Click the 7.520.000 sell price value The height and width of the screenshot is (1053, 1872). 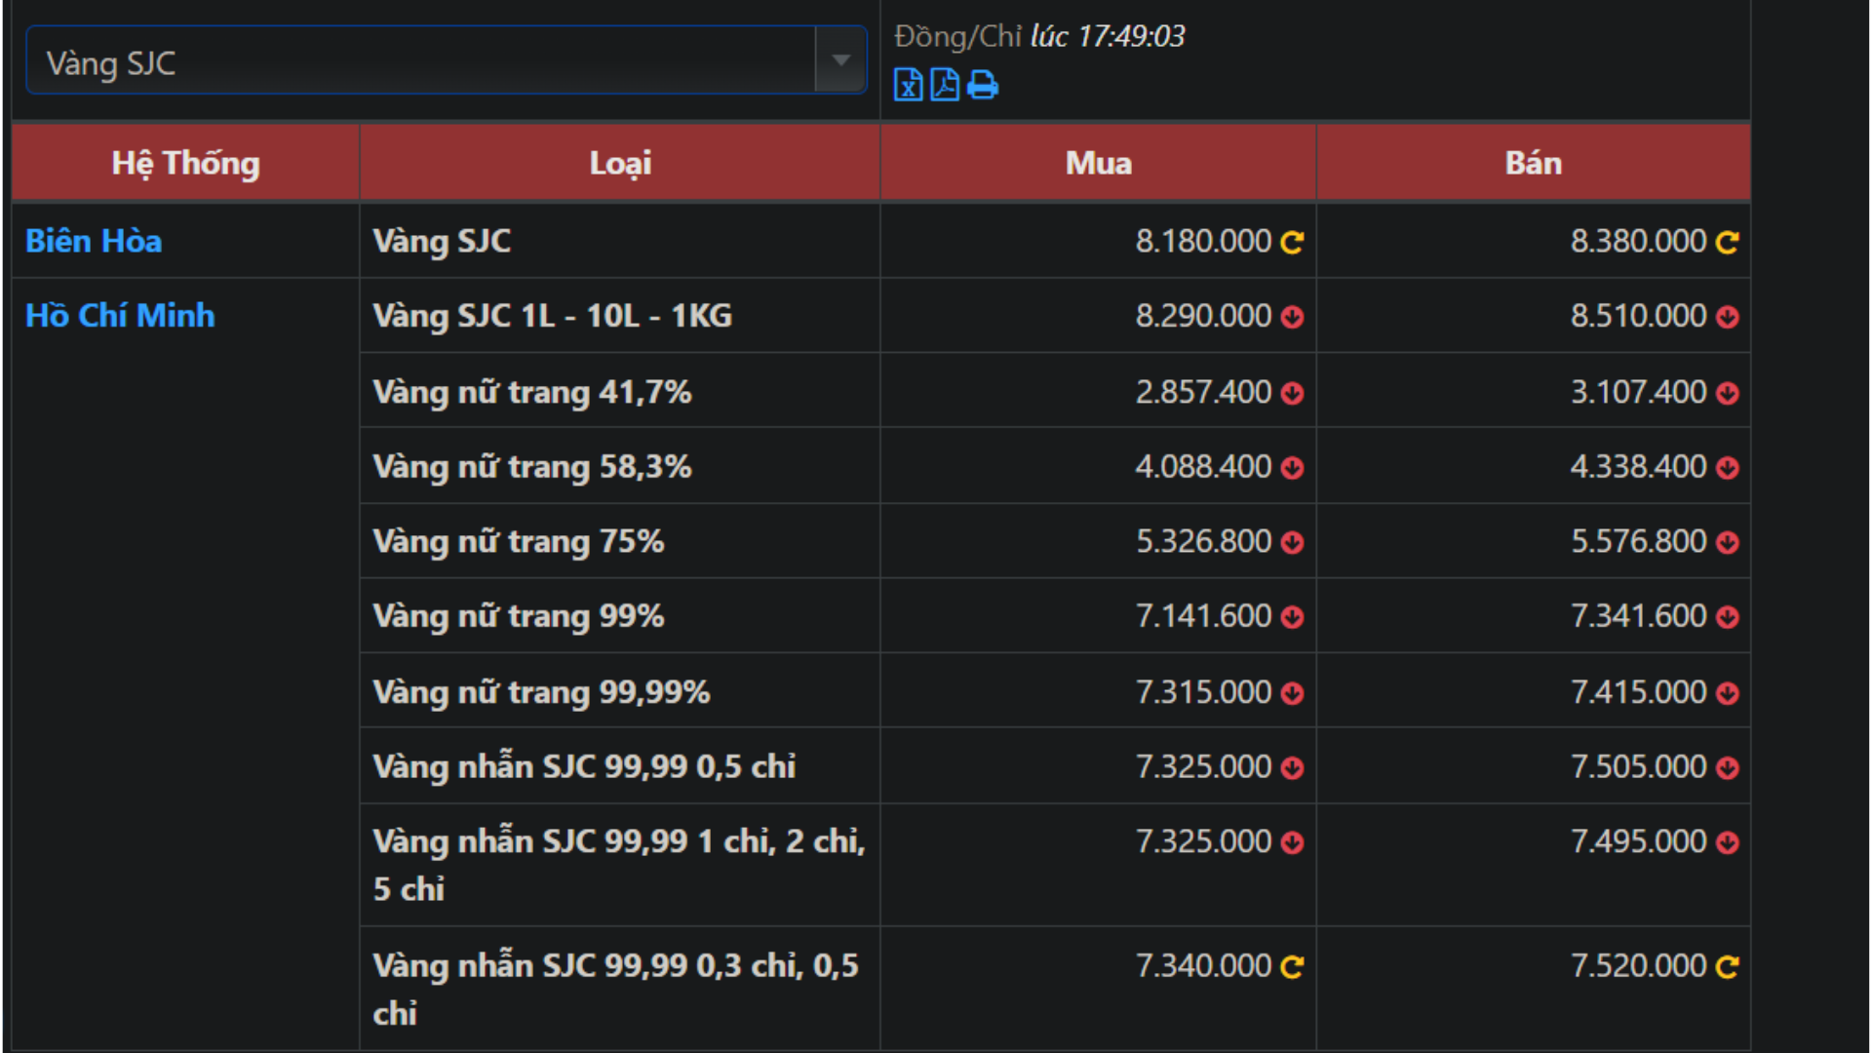pyautogui.click(x=1638, y=965)
